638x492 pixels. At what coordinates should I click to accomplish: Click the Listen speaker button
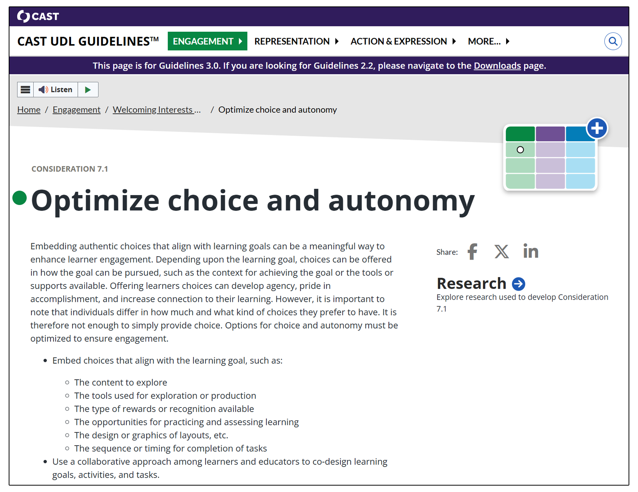[56, 89]
